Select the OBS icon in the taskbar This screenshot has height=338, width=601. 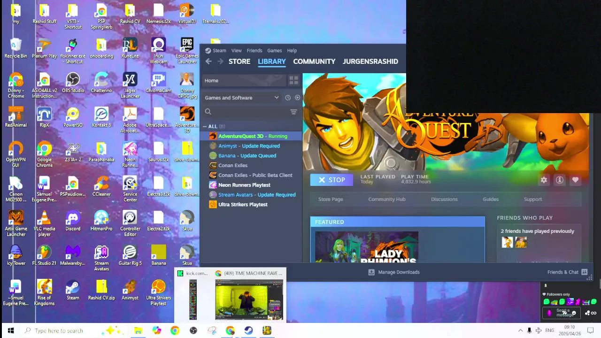coord(193,330)
